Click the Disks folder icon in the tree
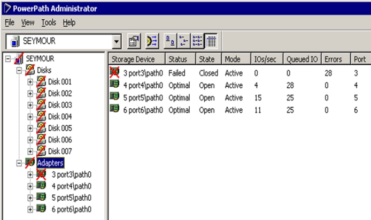 click(30, 70)
